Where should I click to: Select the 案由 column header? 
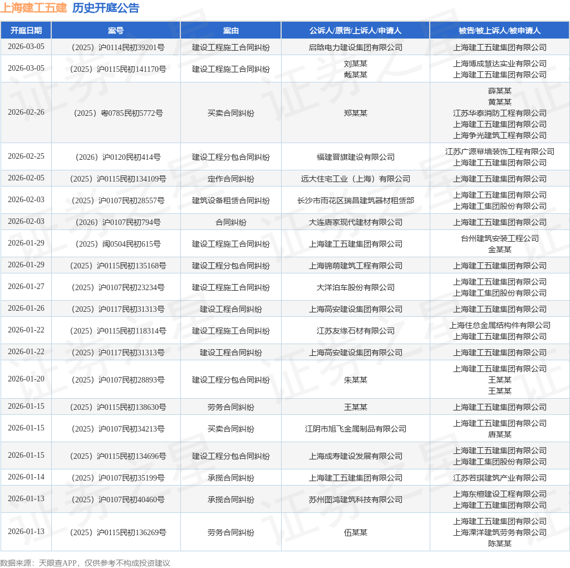pyautogui.click(x=231, y=31)
